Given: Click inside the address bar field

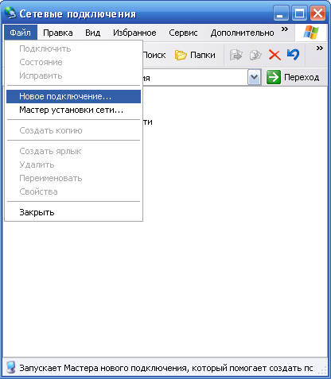Looking at the screenshot, I should click(x=195, y=77).
